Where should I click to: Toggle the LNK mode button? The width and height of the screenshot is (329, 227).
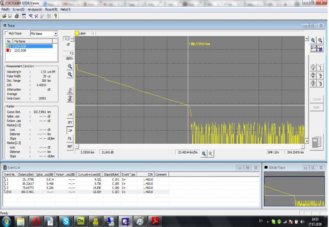point(70,115)
